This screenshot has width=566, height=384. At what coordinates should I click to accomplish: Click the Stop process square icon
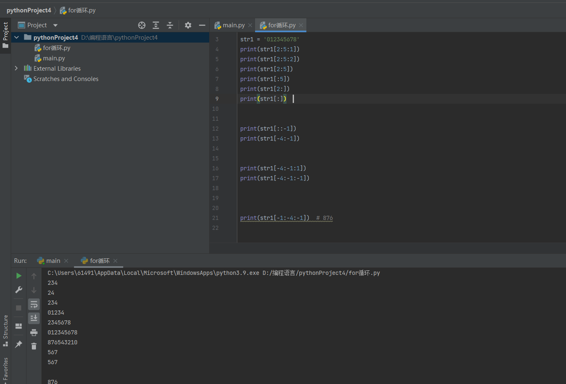[19, 308]
